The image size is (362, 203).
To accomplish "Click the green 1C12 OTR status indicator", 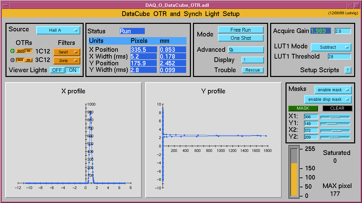I will (x=13, y=51).
